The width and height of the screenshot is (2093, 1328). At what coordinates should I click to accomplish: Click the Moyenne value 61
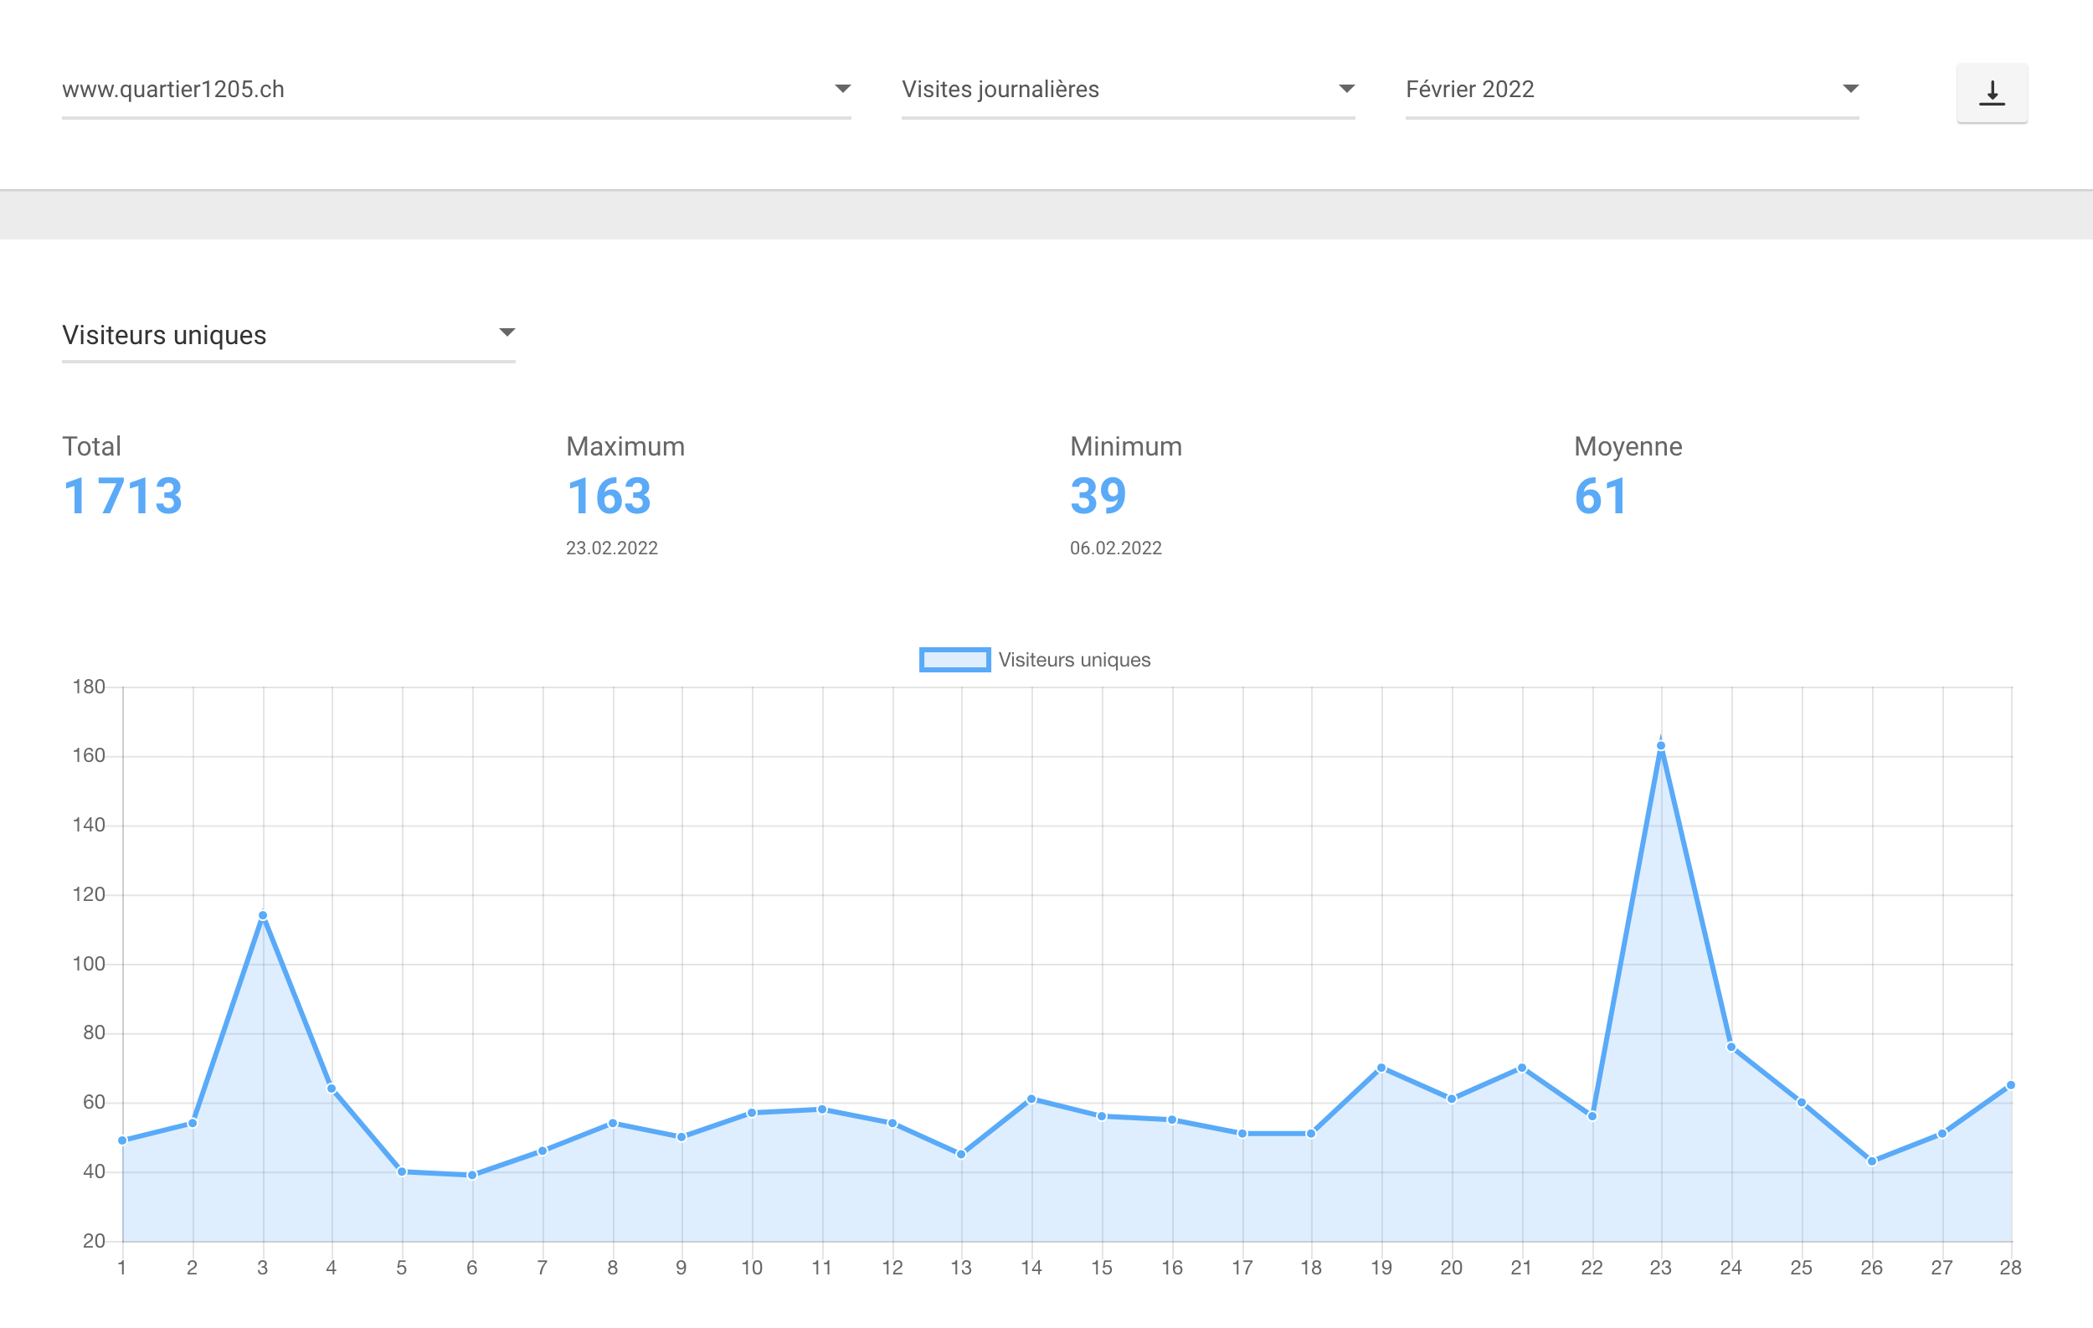coord(1600,497)
